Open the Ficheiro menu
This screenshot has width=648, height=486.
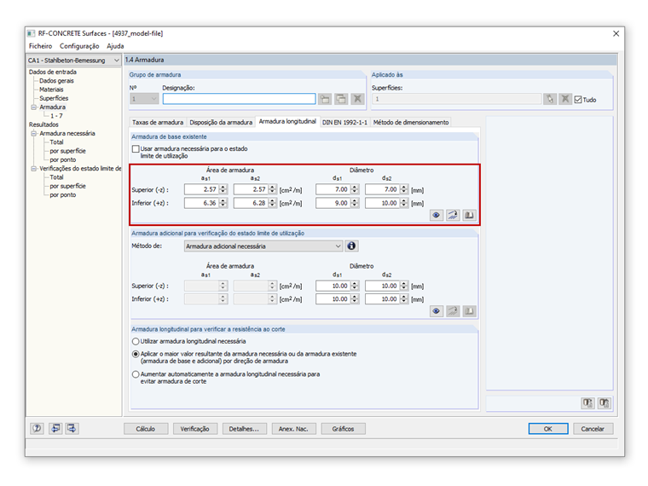(41, 46)
